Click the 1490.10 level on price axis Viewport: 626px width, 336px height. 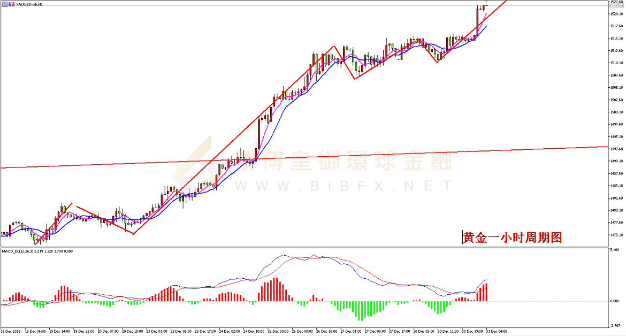point(616,161)
